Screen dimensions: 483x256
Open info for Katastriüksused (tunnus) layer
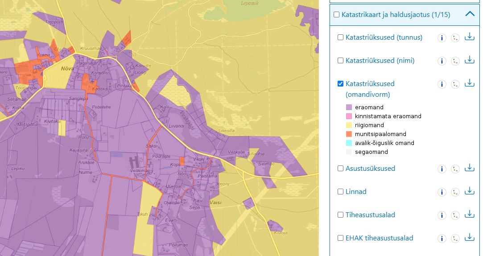442,38
